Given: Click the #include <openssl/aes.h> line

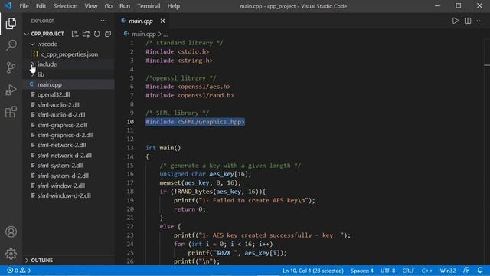Looking at the screenshot, I should pos(188,87).
